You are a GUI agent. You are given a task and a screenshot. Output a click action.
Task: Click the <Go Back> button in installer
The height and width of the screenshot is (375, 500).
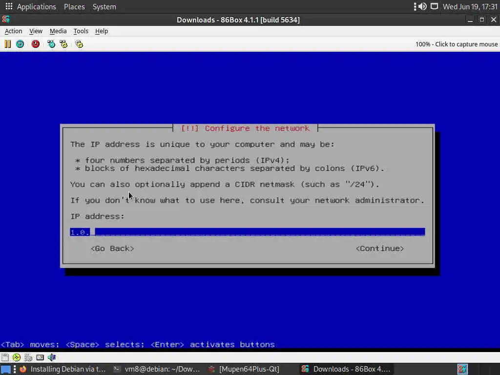click(112, 249)
